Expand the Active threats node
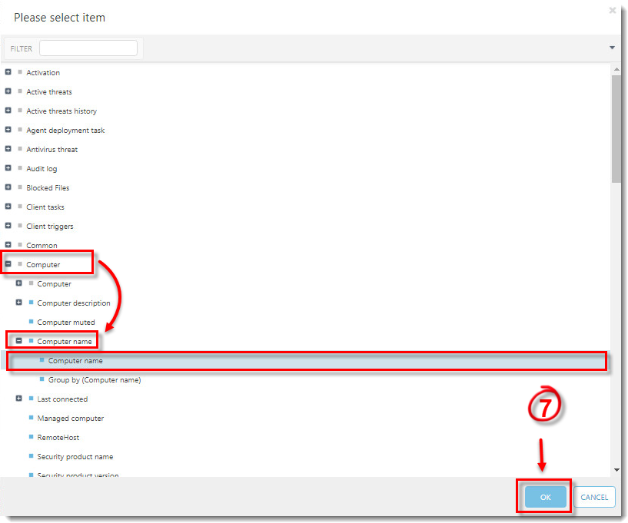This screenshot has height=523, width=628. (x=8, y=91)
